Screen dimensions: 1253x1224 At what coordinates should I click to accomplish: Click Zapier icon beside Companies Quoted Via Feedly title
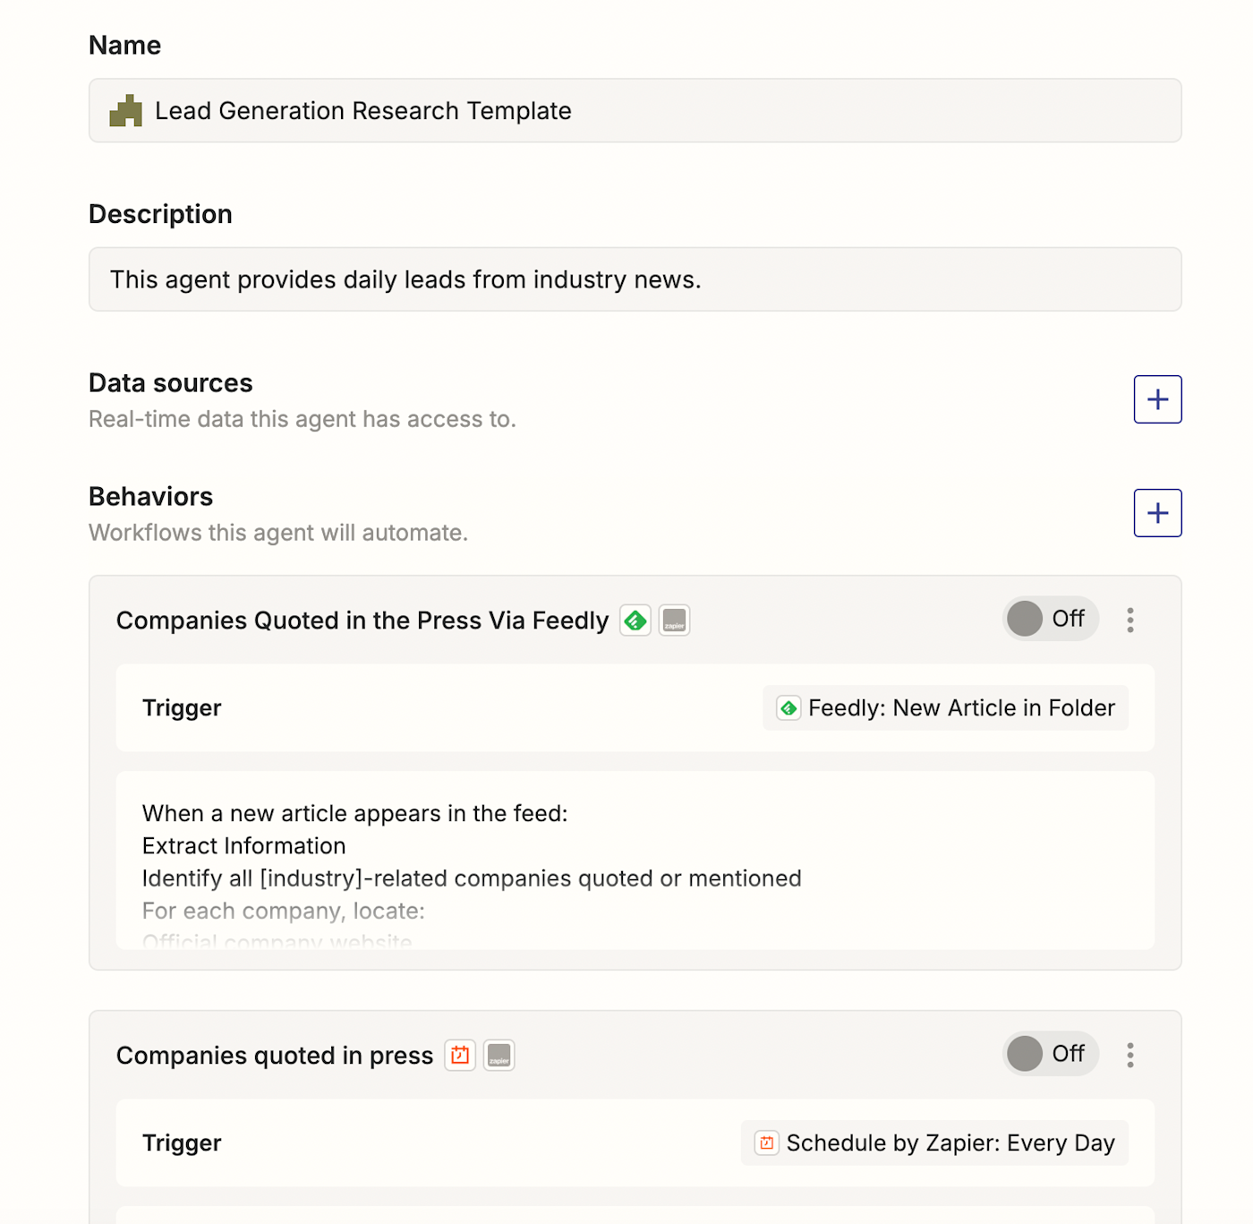(x=674, y=621)
